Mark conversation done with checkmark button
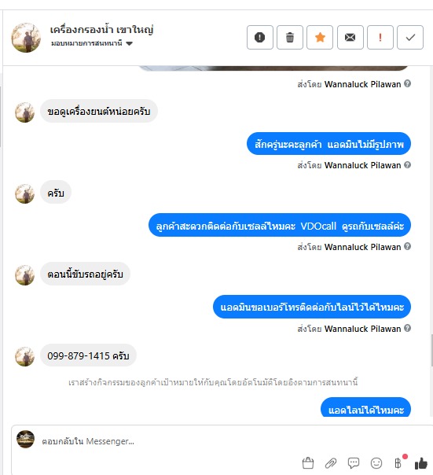Image resolution: width=433 pixels, height=475 pixels. coord(410,37)
